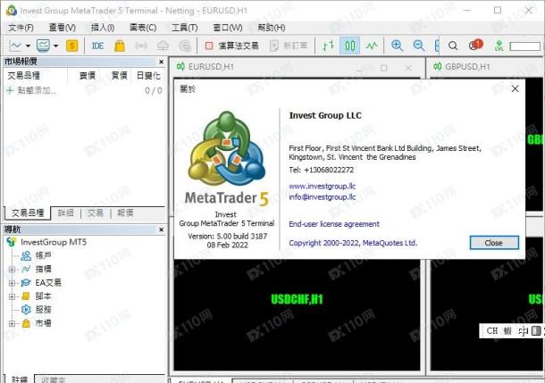Click the greyed circular icon beside the cloud
This screenshot has width=545, height=383.
185,46
